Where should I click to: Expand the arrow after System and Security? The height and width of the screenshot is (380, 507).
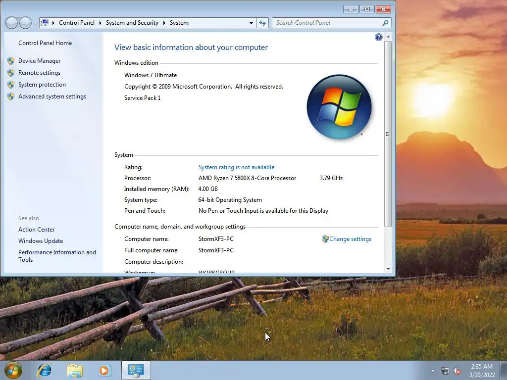(164, 23)
